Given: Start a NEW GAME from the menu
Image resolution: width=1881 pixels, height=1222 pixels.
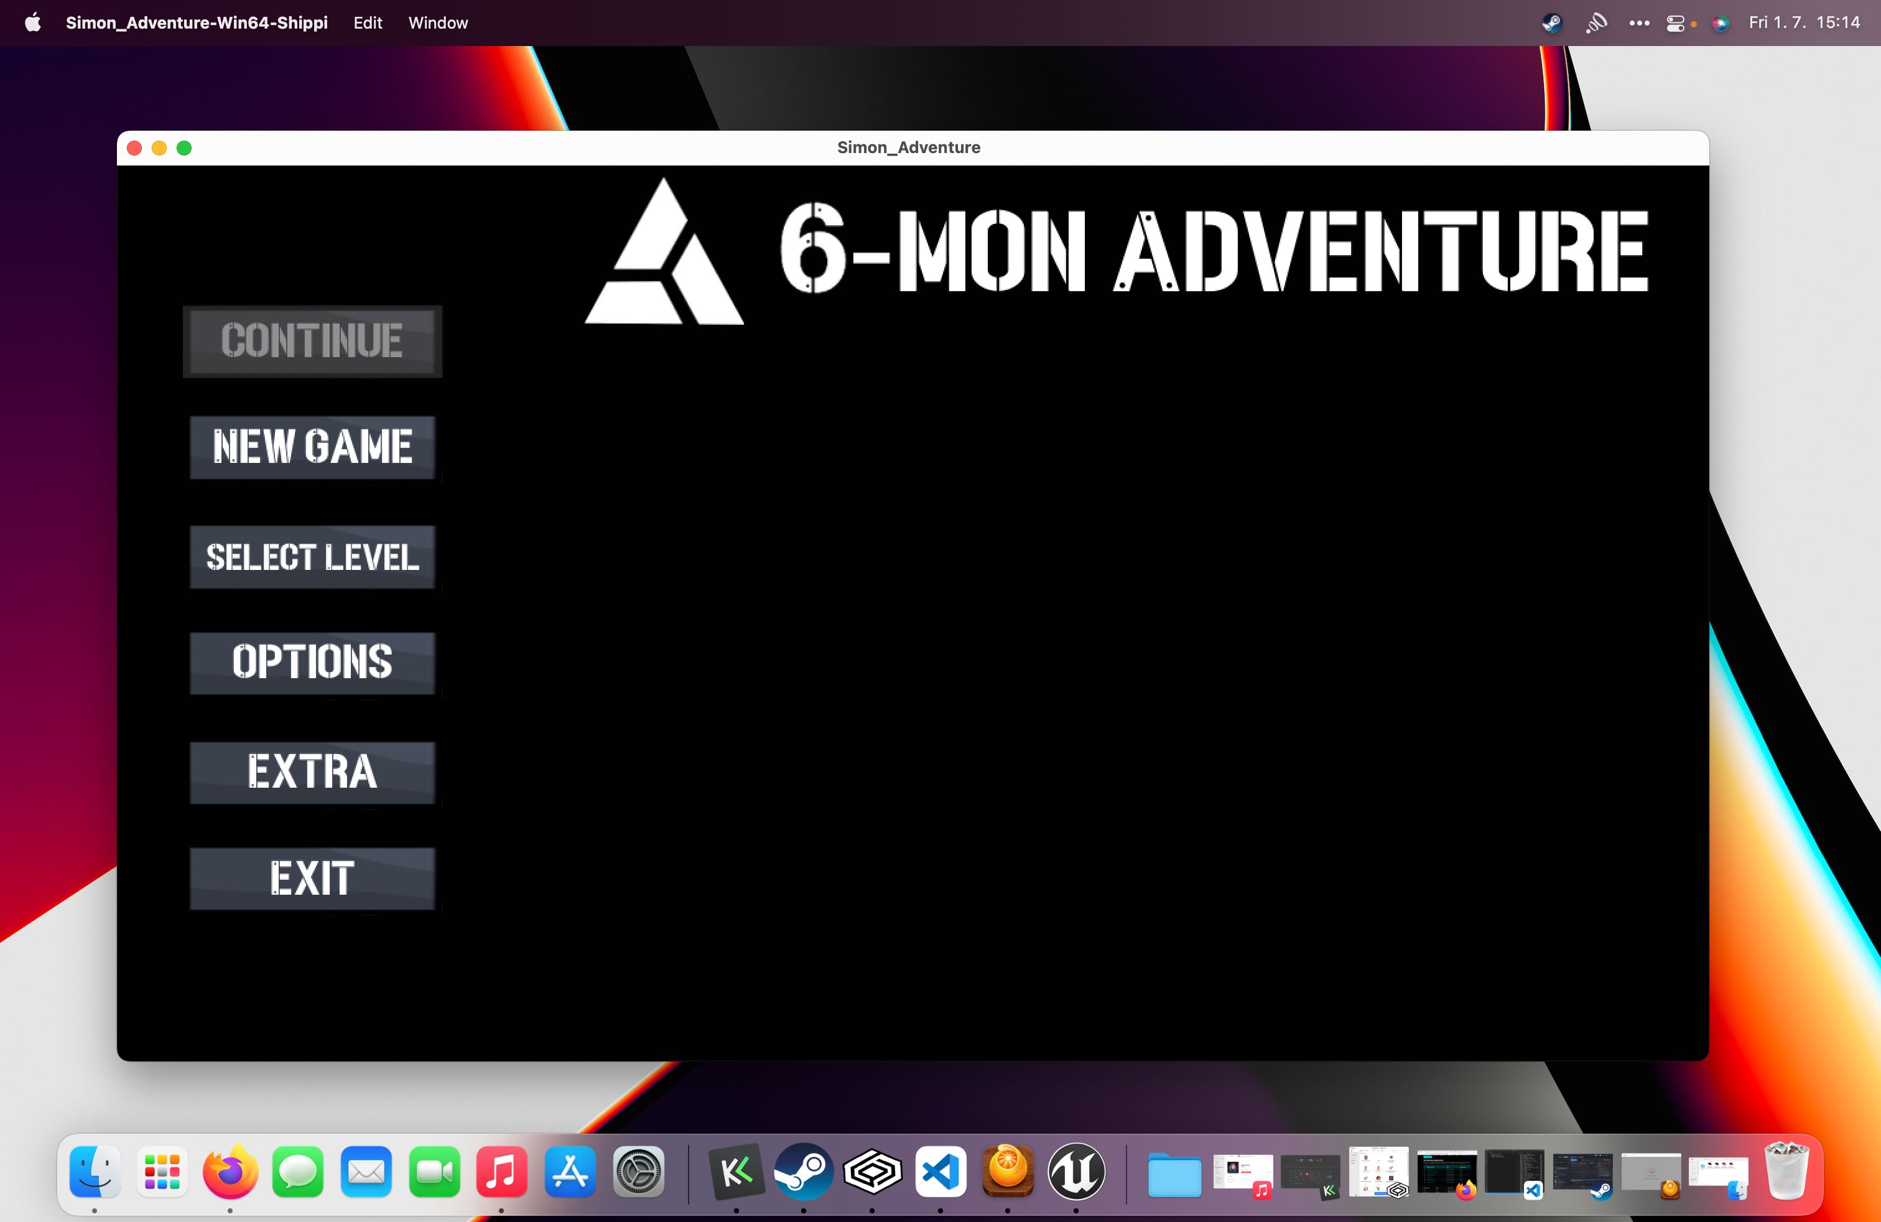Looking at the screenshot, I should (312, 447).
